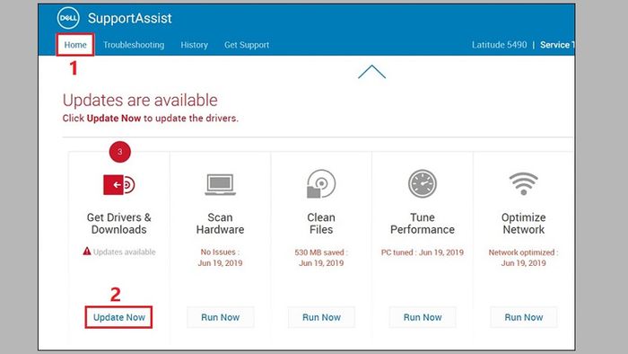Click the 'Network optimized' status text

[523, 252]
